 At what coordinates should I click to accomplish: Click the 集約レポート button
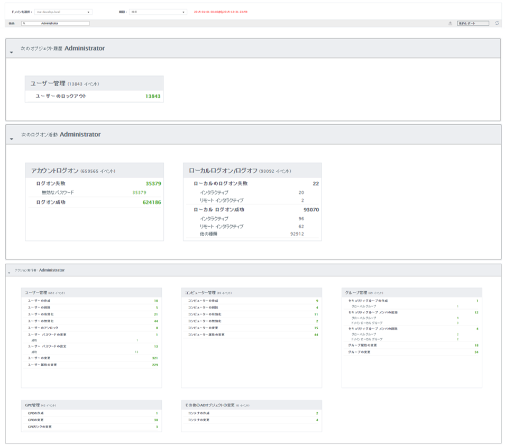tap(474, 23)
